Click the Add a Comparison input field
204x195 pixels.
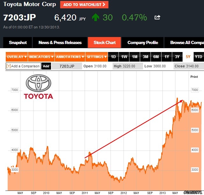pyautogui.click(x=23, y=66)
